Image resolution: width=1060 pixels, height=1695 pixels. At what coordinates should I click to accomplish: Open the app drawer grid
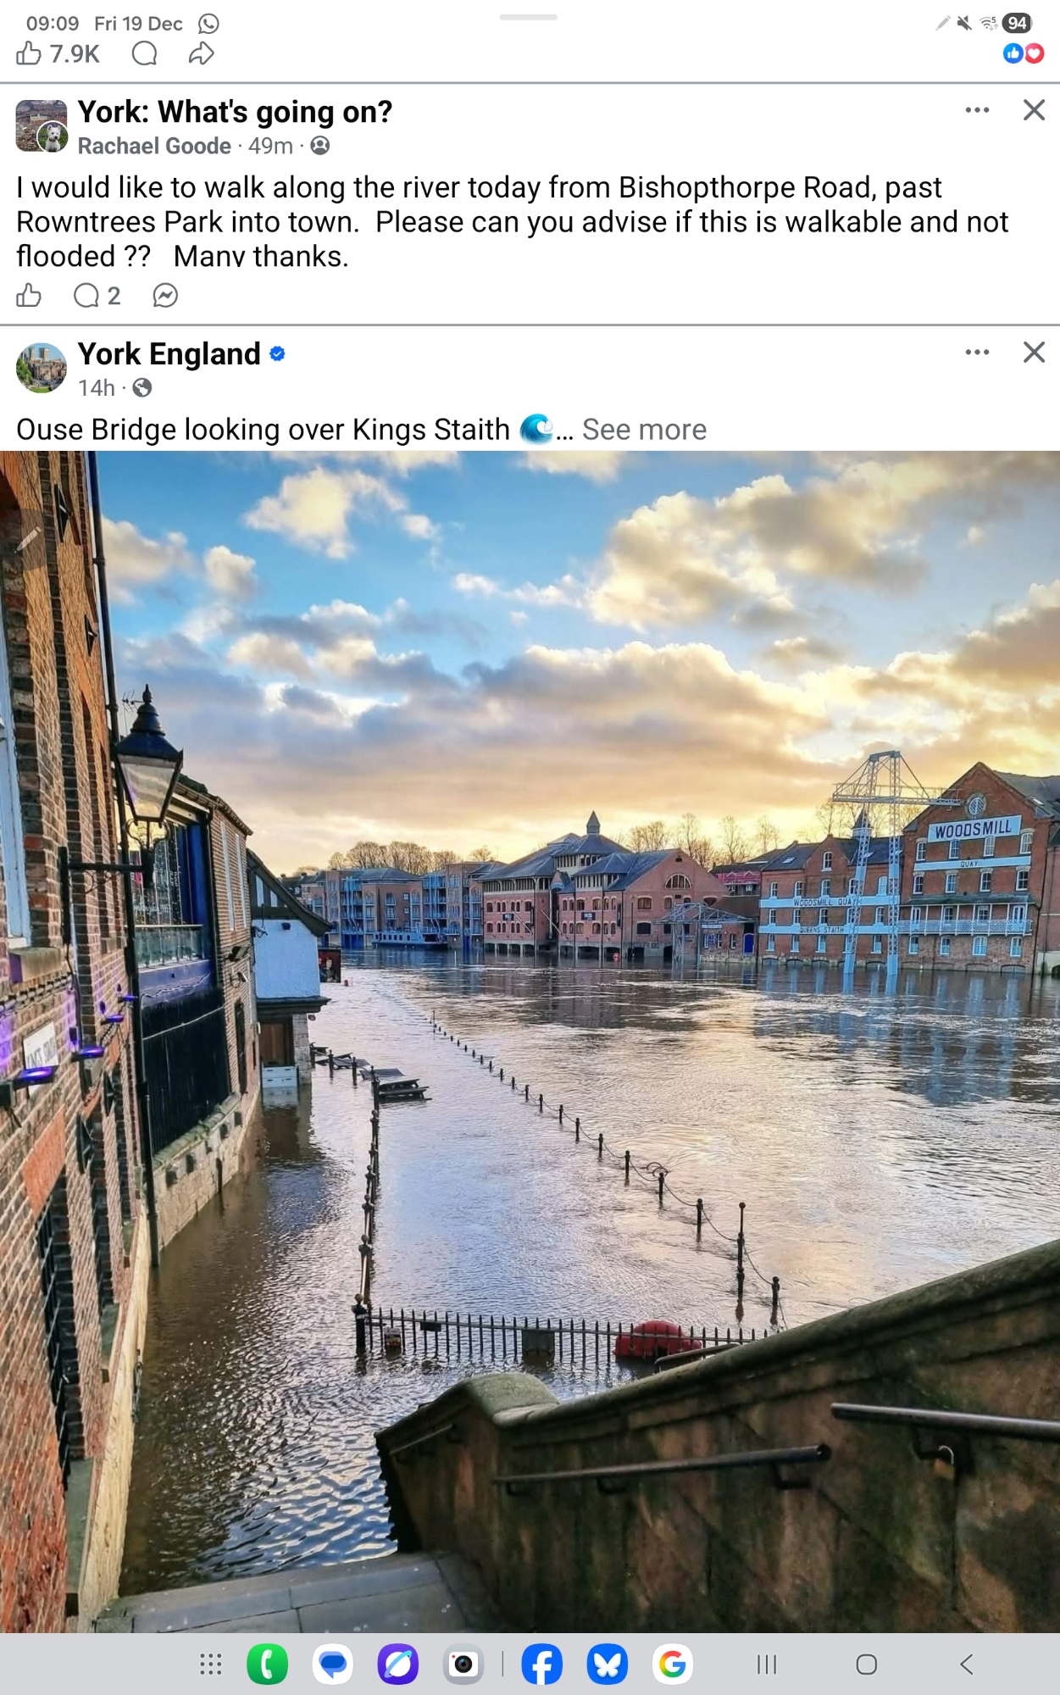[x=211, y=1664]
